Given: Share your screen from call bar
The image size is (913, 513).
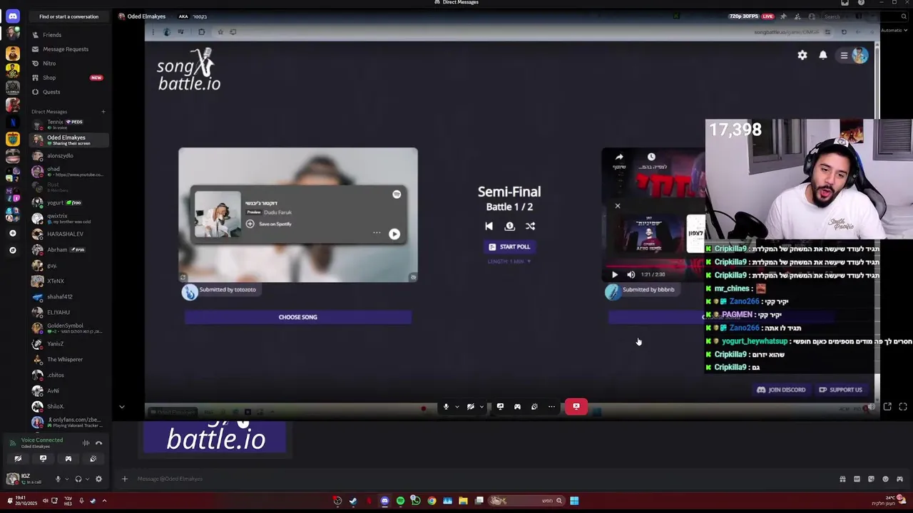Looking at the screenshot, I should (x=500, y=407).
